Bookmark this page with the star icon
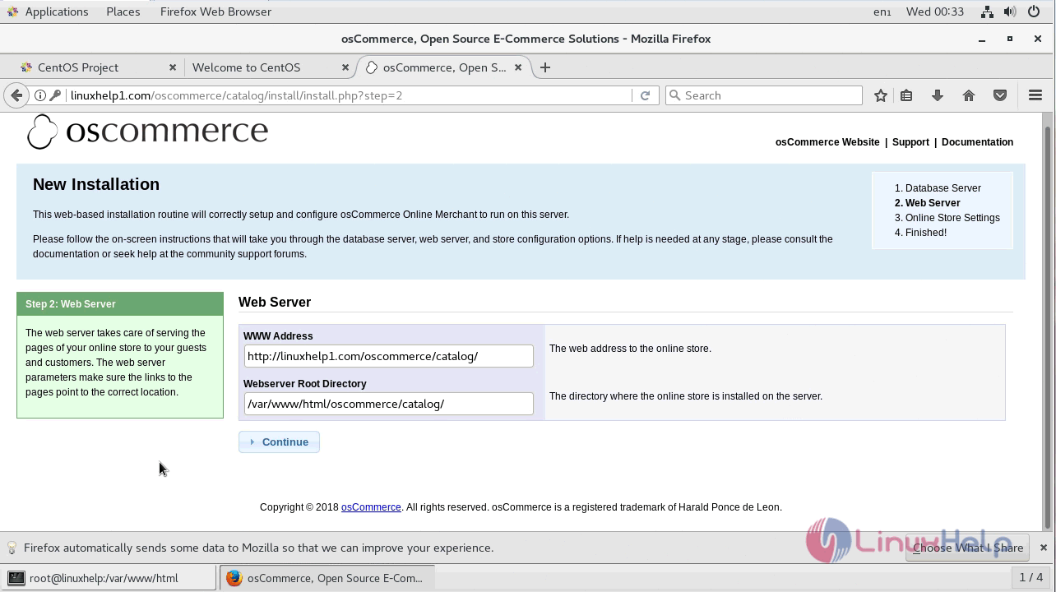Viewport: 1056px width, 592px height. pyautogui.click(x=881, y=95)
